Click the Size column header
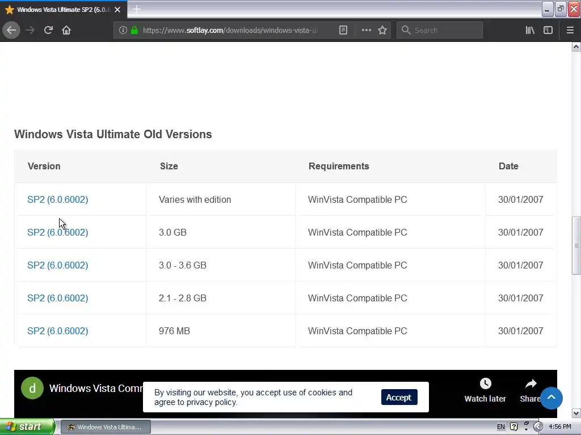The height and width of the screenshot is (435, 581). point(169,166)
